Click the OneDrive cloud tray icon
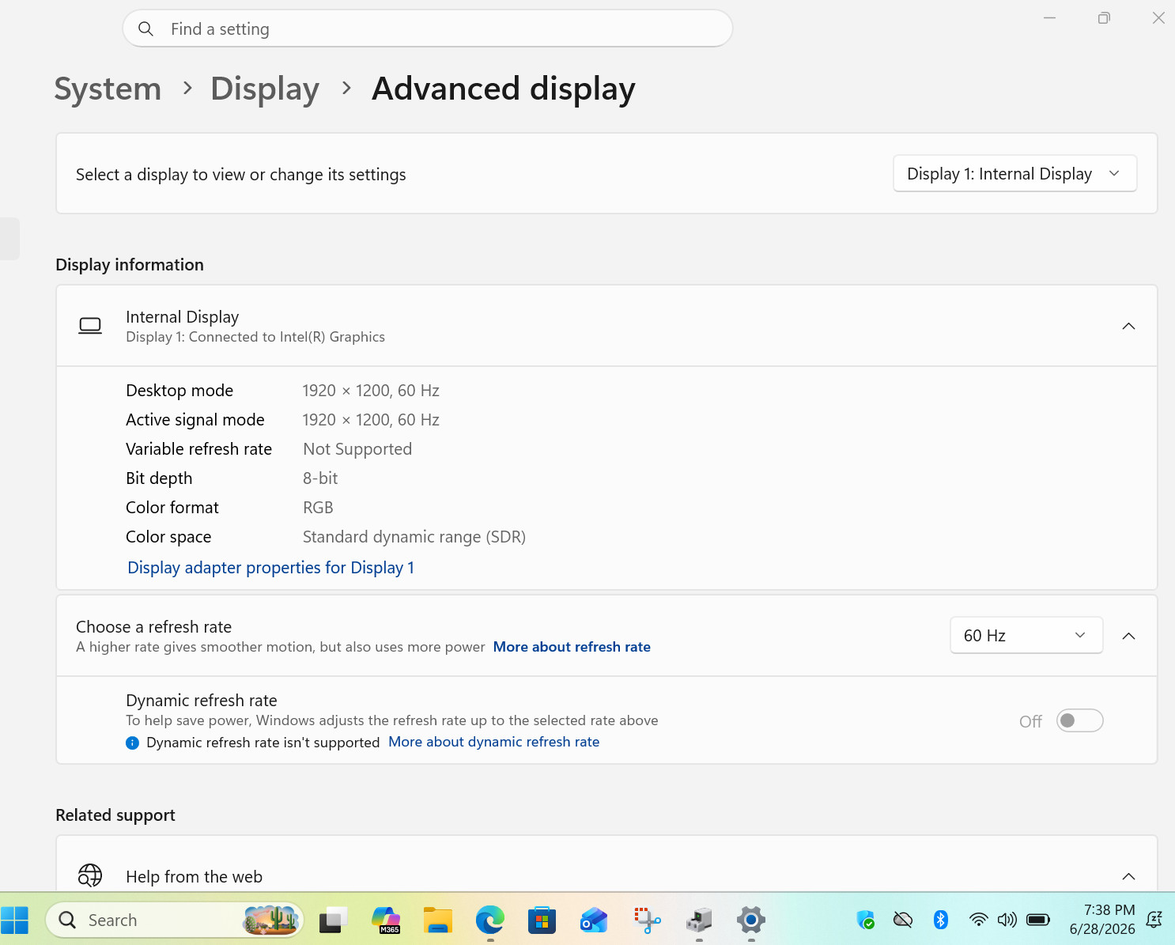Image resolution: width=1175 pixels, height=945 pixels. 903,920
